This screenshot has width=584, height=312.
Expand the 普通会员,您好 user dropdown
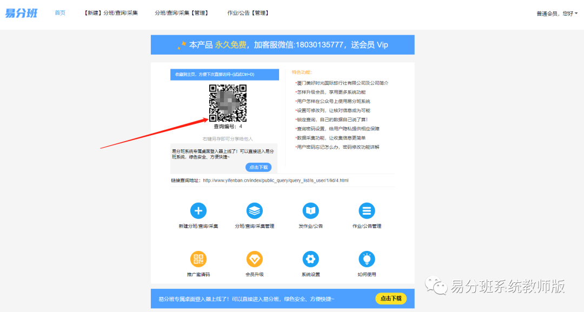pyautogui.click(x=557, y=14)
